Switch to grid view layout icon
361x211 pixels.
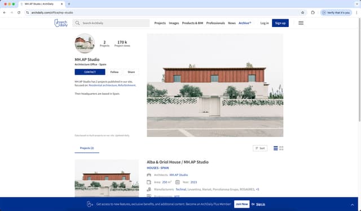coord(281,148)
